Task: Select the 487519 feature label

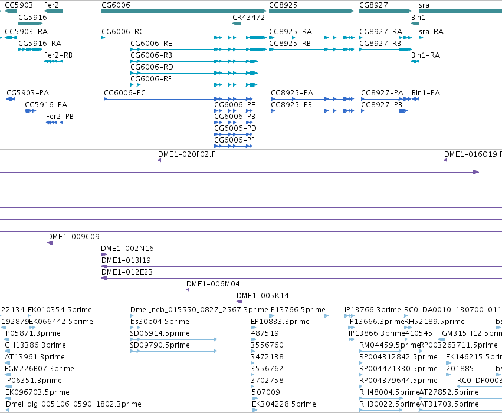Action: click(x=265, y=333)
